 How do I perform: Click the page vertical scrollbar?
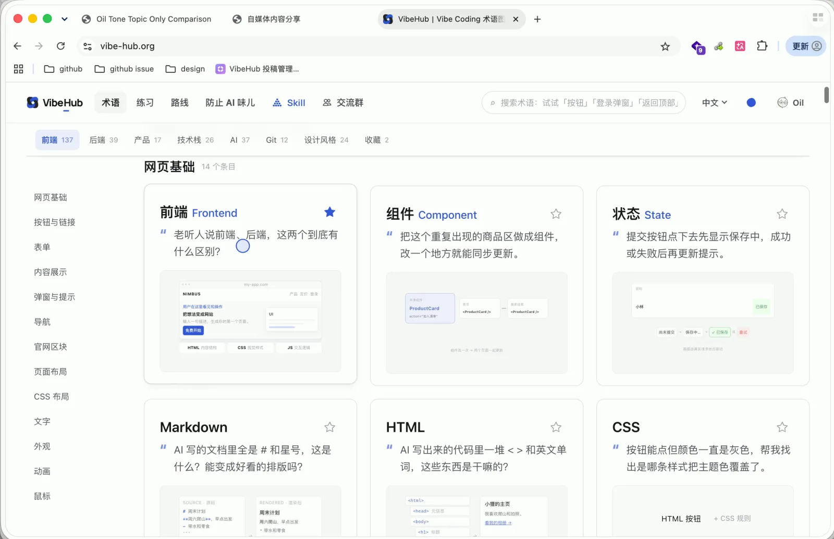pyautogui.click(x=826, y=95)
